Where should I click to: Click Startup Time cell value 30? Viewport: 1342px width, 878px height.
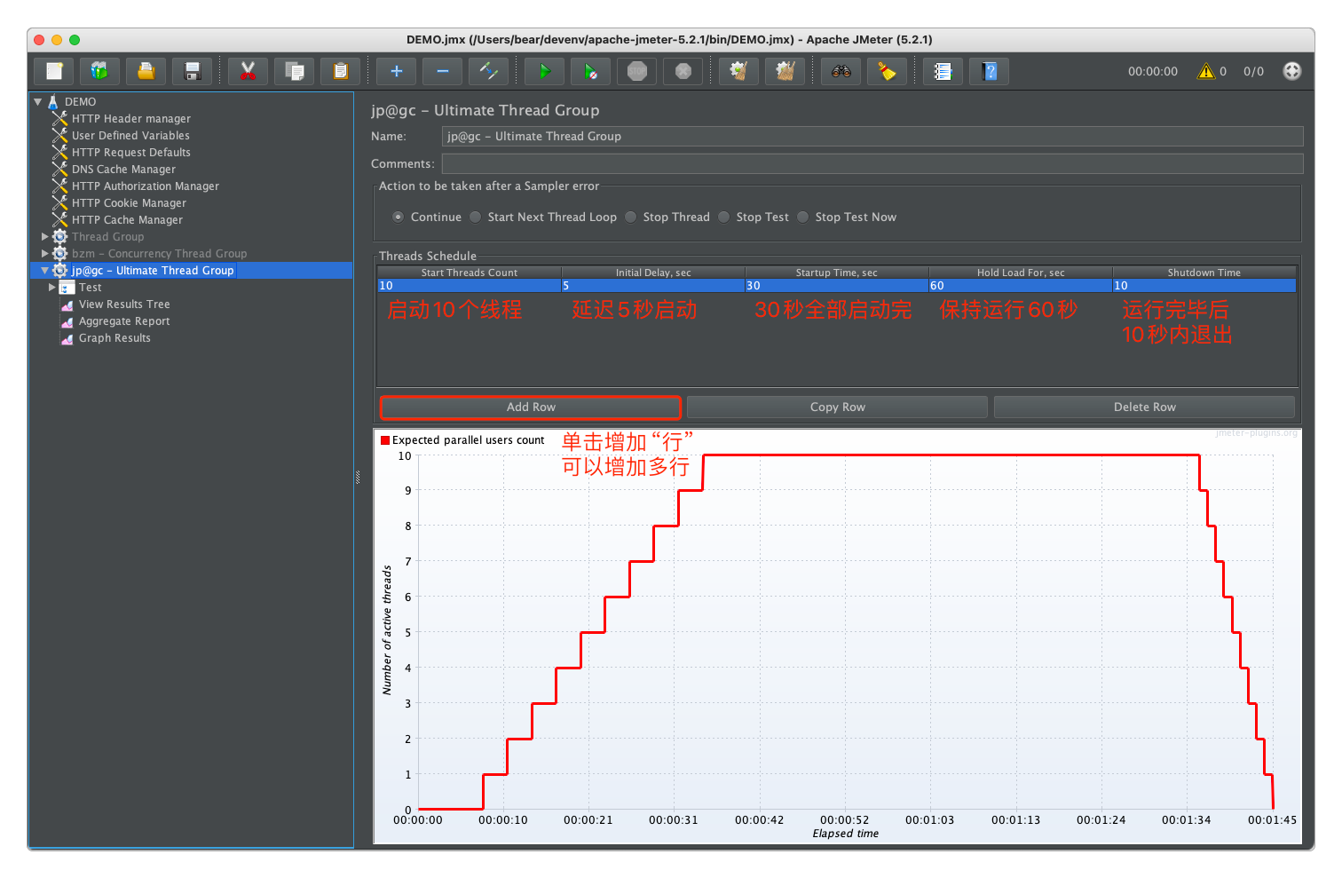click(x=836, y=285)
